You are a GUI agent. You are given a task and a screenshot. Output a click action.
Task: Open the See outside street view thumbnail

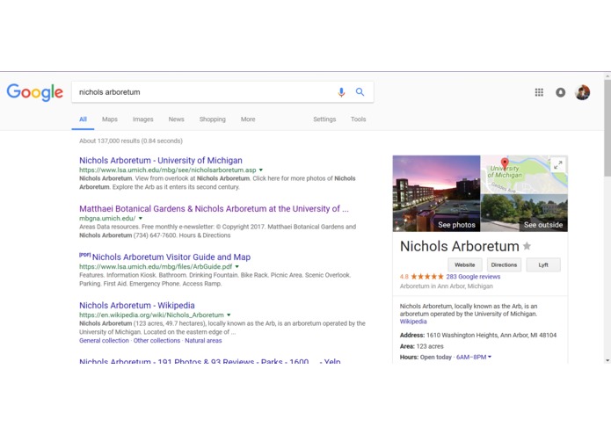(524, 213)
